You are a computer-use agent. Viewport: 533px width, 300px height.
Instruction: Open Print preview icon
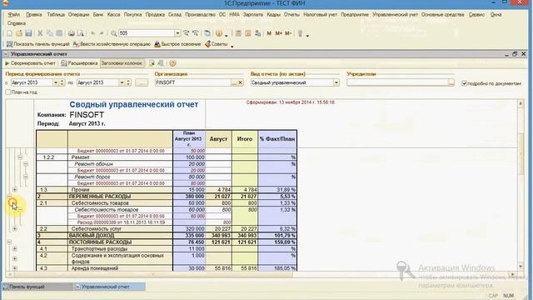pyautogui.click(x=81, y=33)
